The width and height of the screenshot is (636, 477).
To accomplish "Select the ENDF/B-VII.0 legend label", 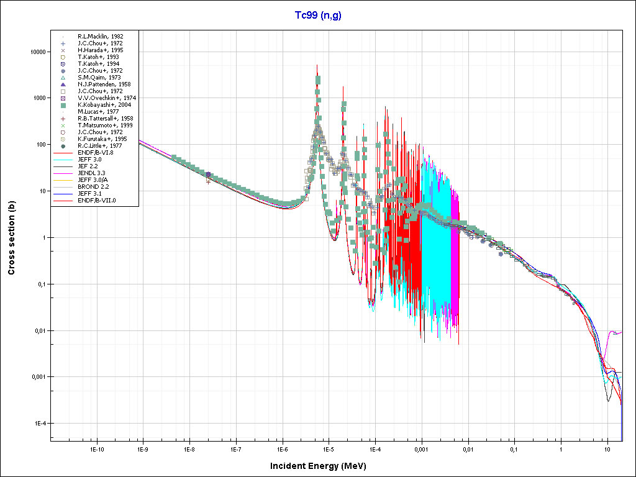I will (x=96, y=201).
